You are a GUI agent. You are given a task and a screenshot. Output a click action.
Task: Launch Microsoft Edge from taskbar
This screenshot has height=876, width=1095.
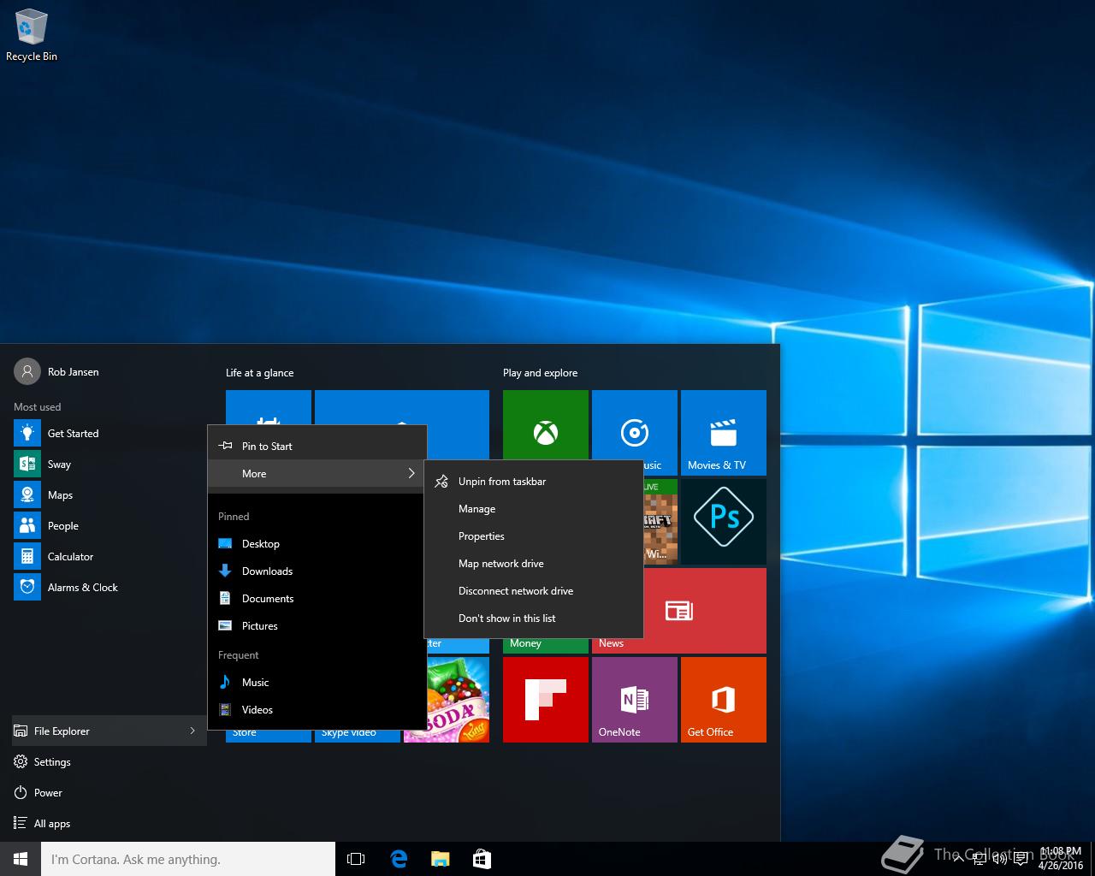(399, 859)
